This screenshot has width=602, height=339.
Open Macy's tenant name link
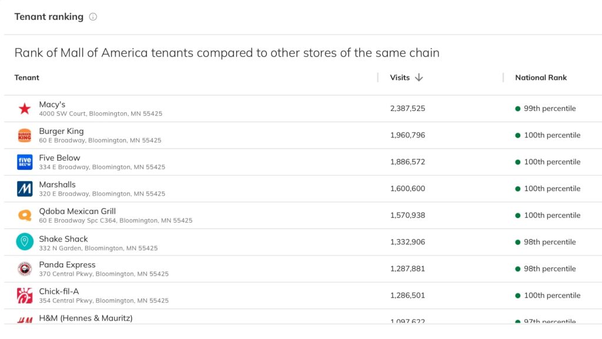click(52, 104)
